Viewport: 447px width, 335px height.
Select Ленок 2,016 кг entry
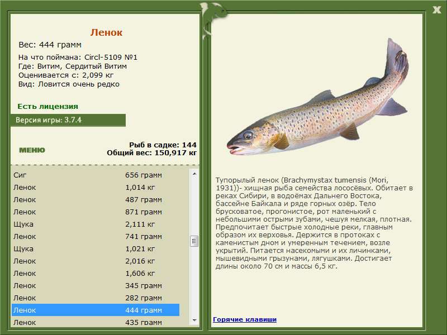pos(95,261)
